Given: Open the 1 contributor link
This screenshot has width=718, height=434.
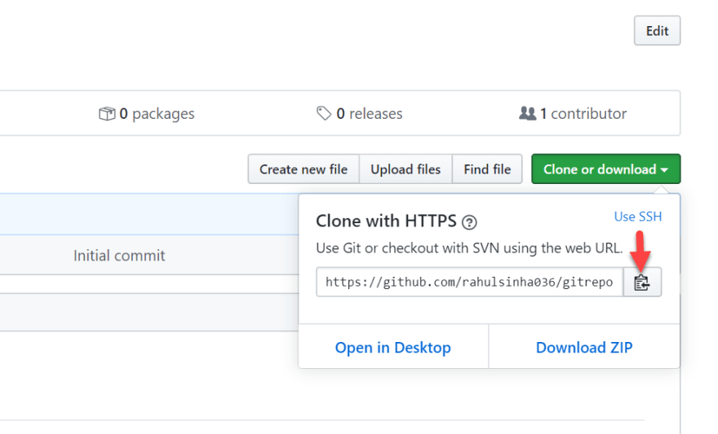Looking at the screenshot, I should click(x=573, y=113).
